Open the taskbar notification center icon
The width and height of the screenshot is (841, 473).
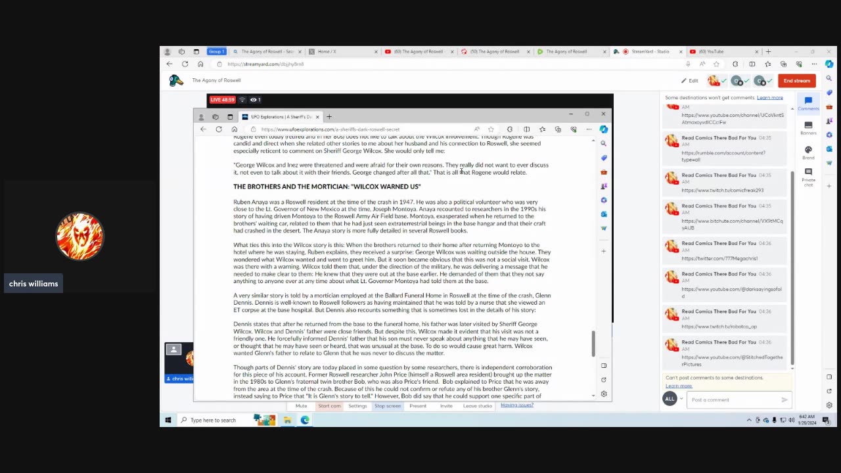pos(826,420)
